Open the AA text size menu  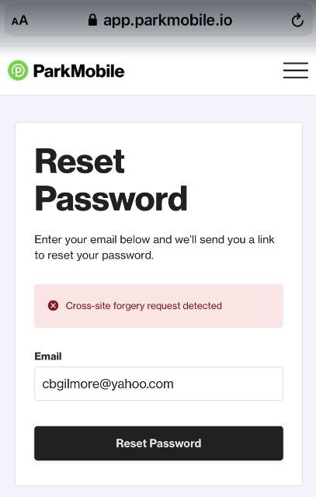point(19,21)
